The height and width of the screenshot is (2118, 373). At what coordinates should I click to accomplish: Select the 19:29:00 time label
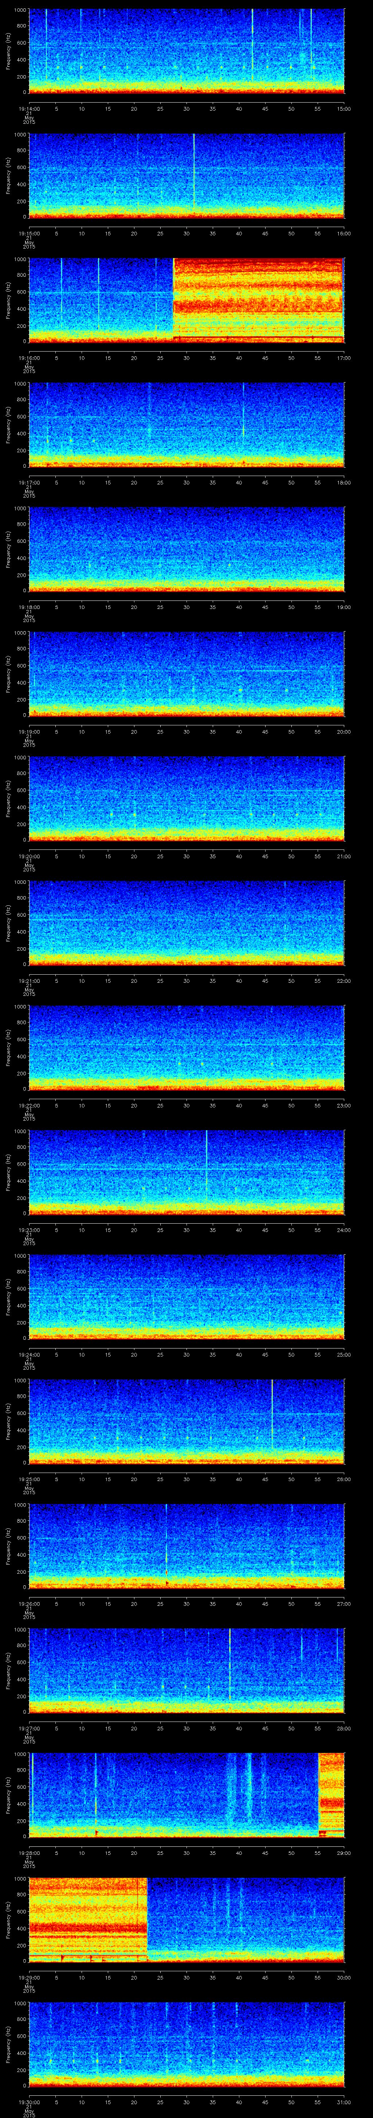pyautogui.click(x=29, y=1977)
